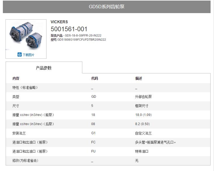Click the 8.2 (0.50) displacement value
This screenshot has height=171, width=214.
coord(142,124)
